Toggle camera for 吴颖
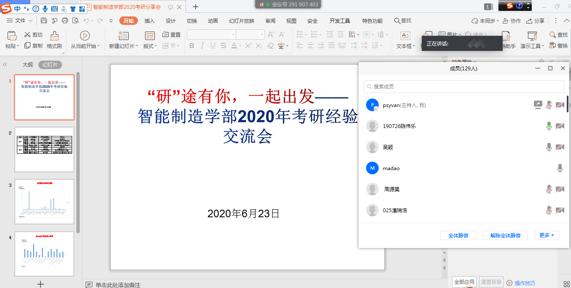 [560, 147]
